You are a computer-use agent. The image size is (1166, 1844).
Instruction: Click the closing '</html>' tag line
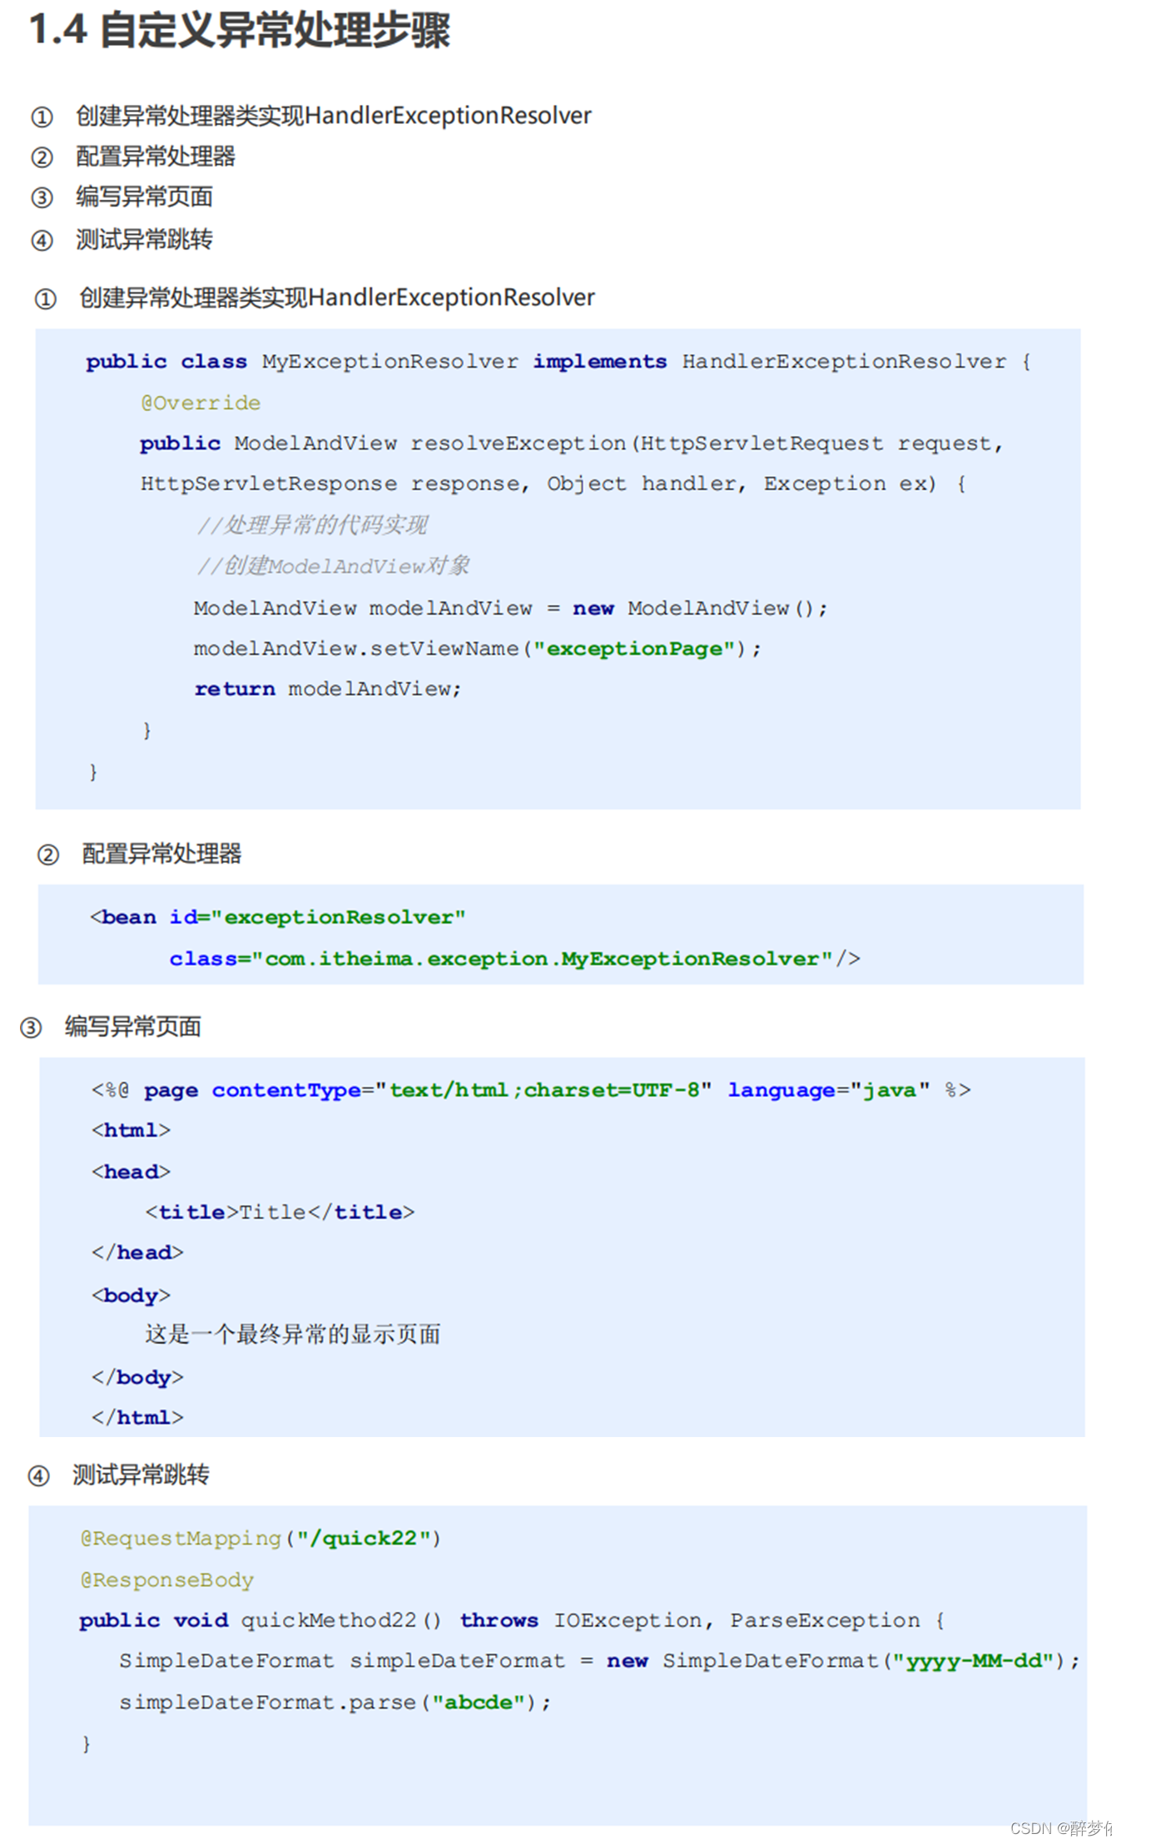(137, 1417)
